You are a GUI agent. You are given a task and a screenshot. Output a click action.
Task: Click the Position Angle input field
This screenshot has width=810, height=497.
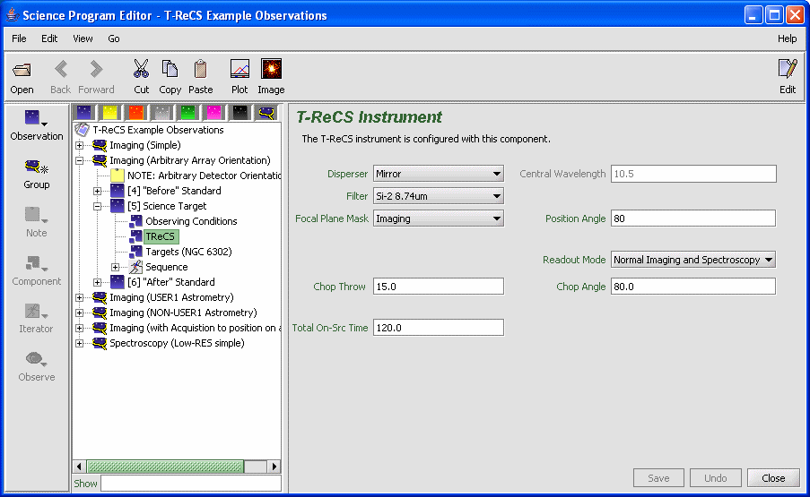click(693, 219)
